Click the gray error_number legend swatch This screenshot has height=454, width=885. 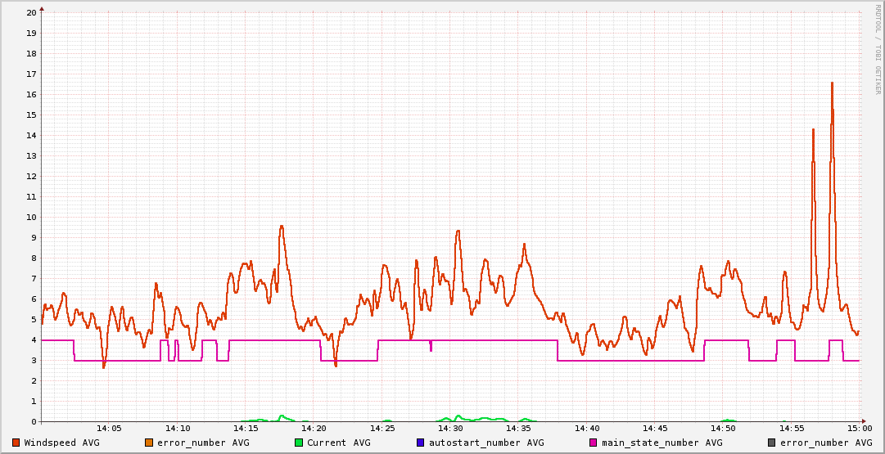coord(771,443)
